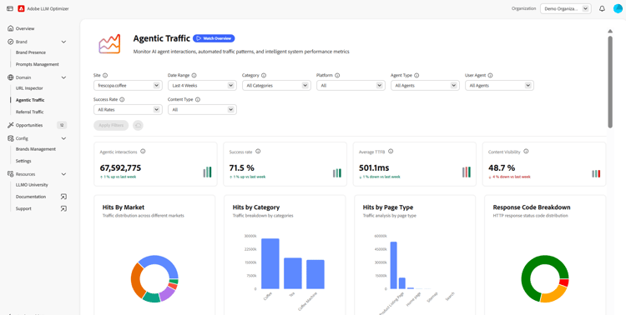626x315 pixels.
Task: Click the Overview home icon
Action: (x=10, y=28)
